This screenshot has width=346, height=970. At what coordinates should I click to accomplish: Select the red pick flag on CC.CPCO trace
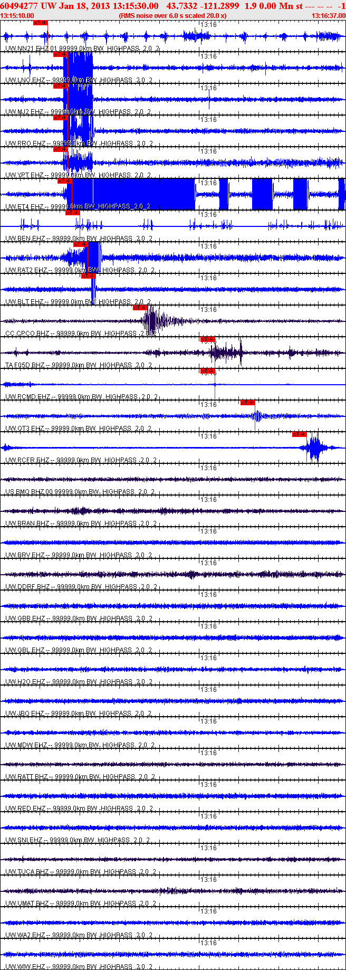tap(140, 308)
